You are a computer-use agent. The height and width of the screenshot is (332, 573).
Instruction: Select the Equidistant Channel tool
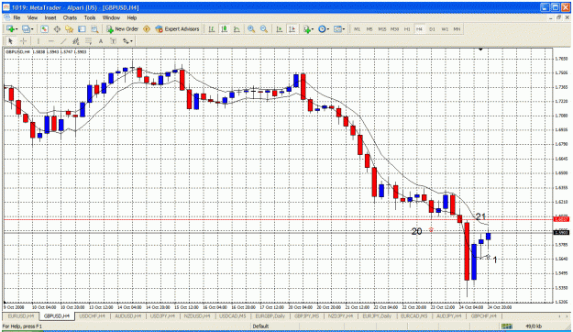pos(76,41)
